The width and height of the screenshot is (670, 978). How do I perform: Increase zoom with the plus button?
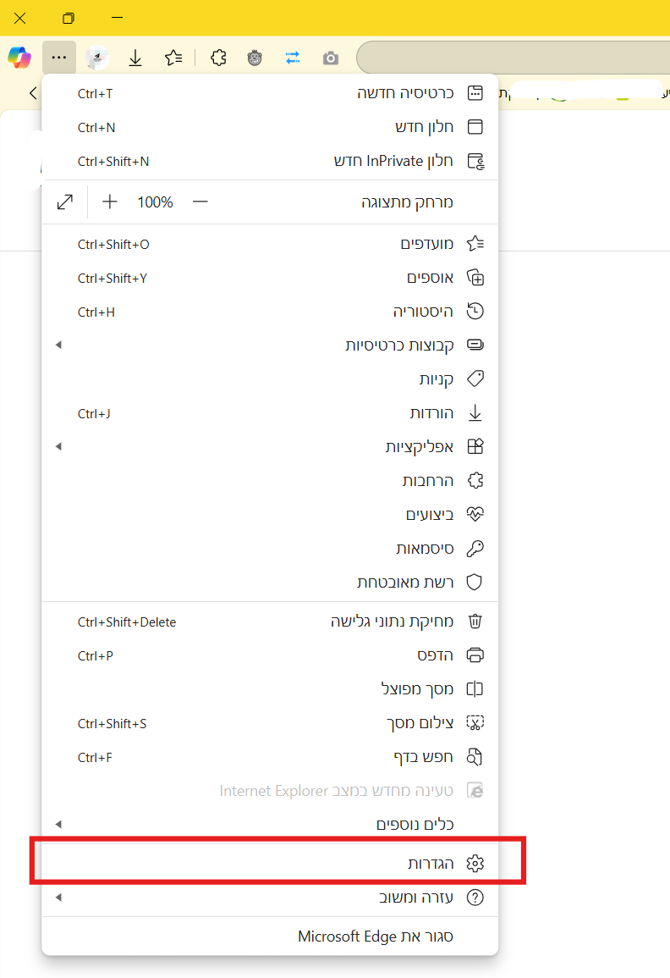[110, 202]
